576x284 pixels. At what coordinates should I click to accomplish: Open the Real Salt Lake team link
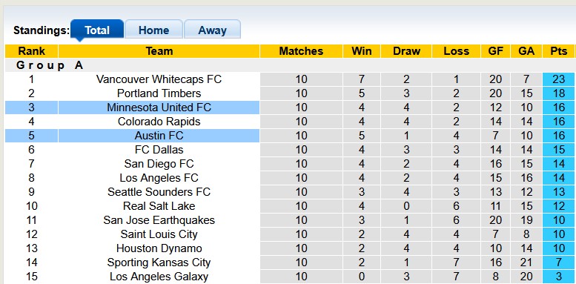tap(159, 205)
